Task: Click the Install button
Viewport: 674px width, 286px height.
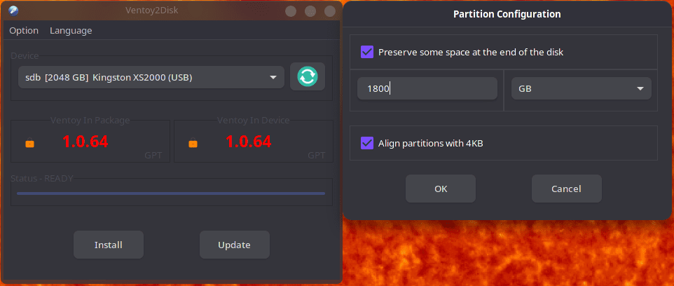Action: click(x=109, y=245)
